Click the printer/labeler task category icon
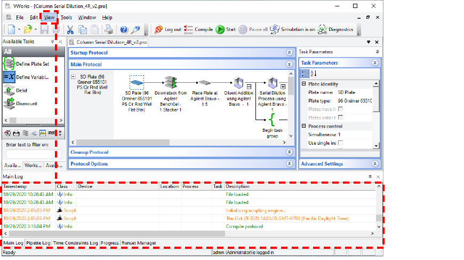 pyautogui.click(x=17, y=133)
